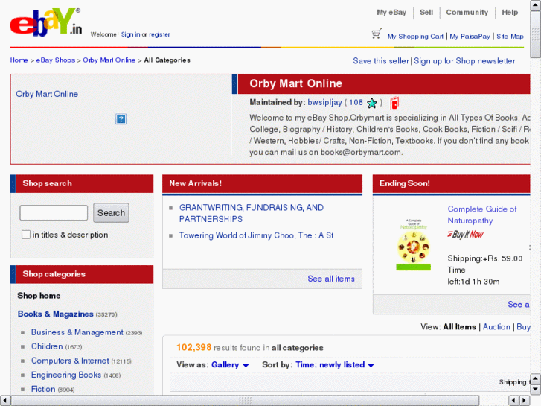
Task: Go to Home breadcrumb link
Action: pyautogui.click(x=19, y=60)
